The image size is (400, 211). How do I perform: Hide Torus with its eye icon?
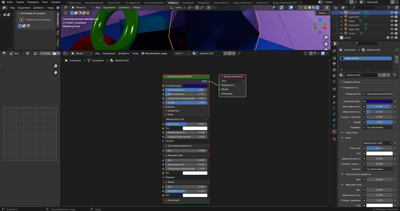point(392,33)
